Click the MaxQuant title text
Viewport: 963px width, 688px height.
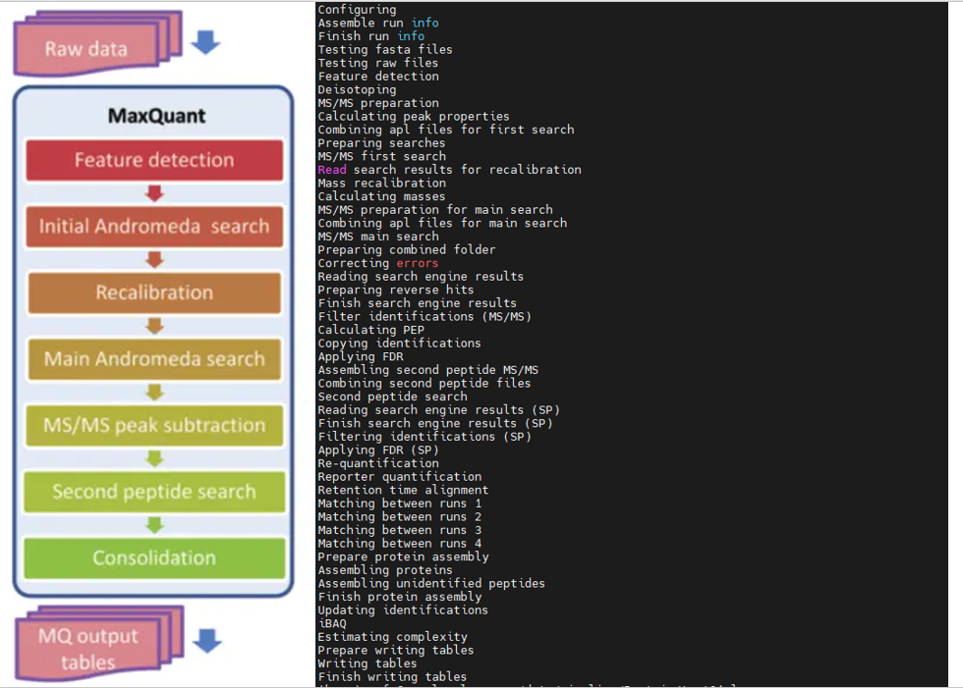[x=156, y=115]
